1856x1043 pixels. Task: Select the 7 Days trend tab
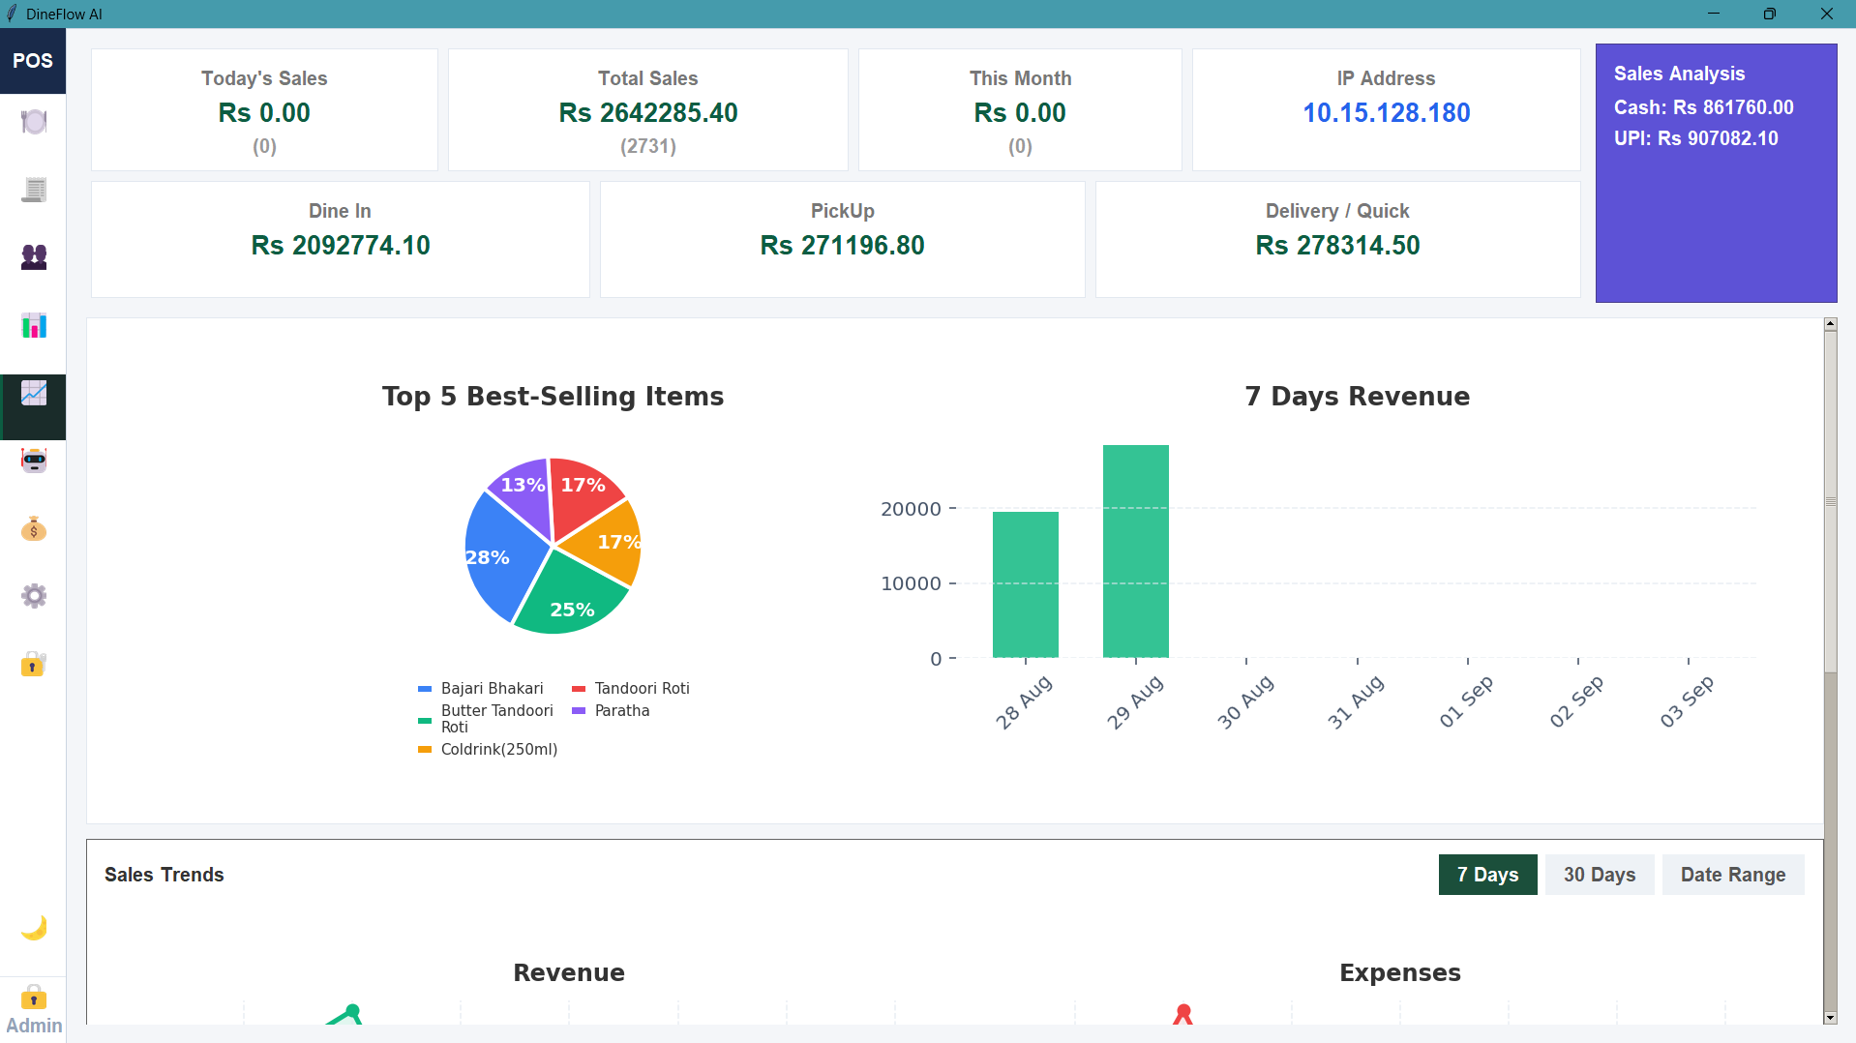1487,875
